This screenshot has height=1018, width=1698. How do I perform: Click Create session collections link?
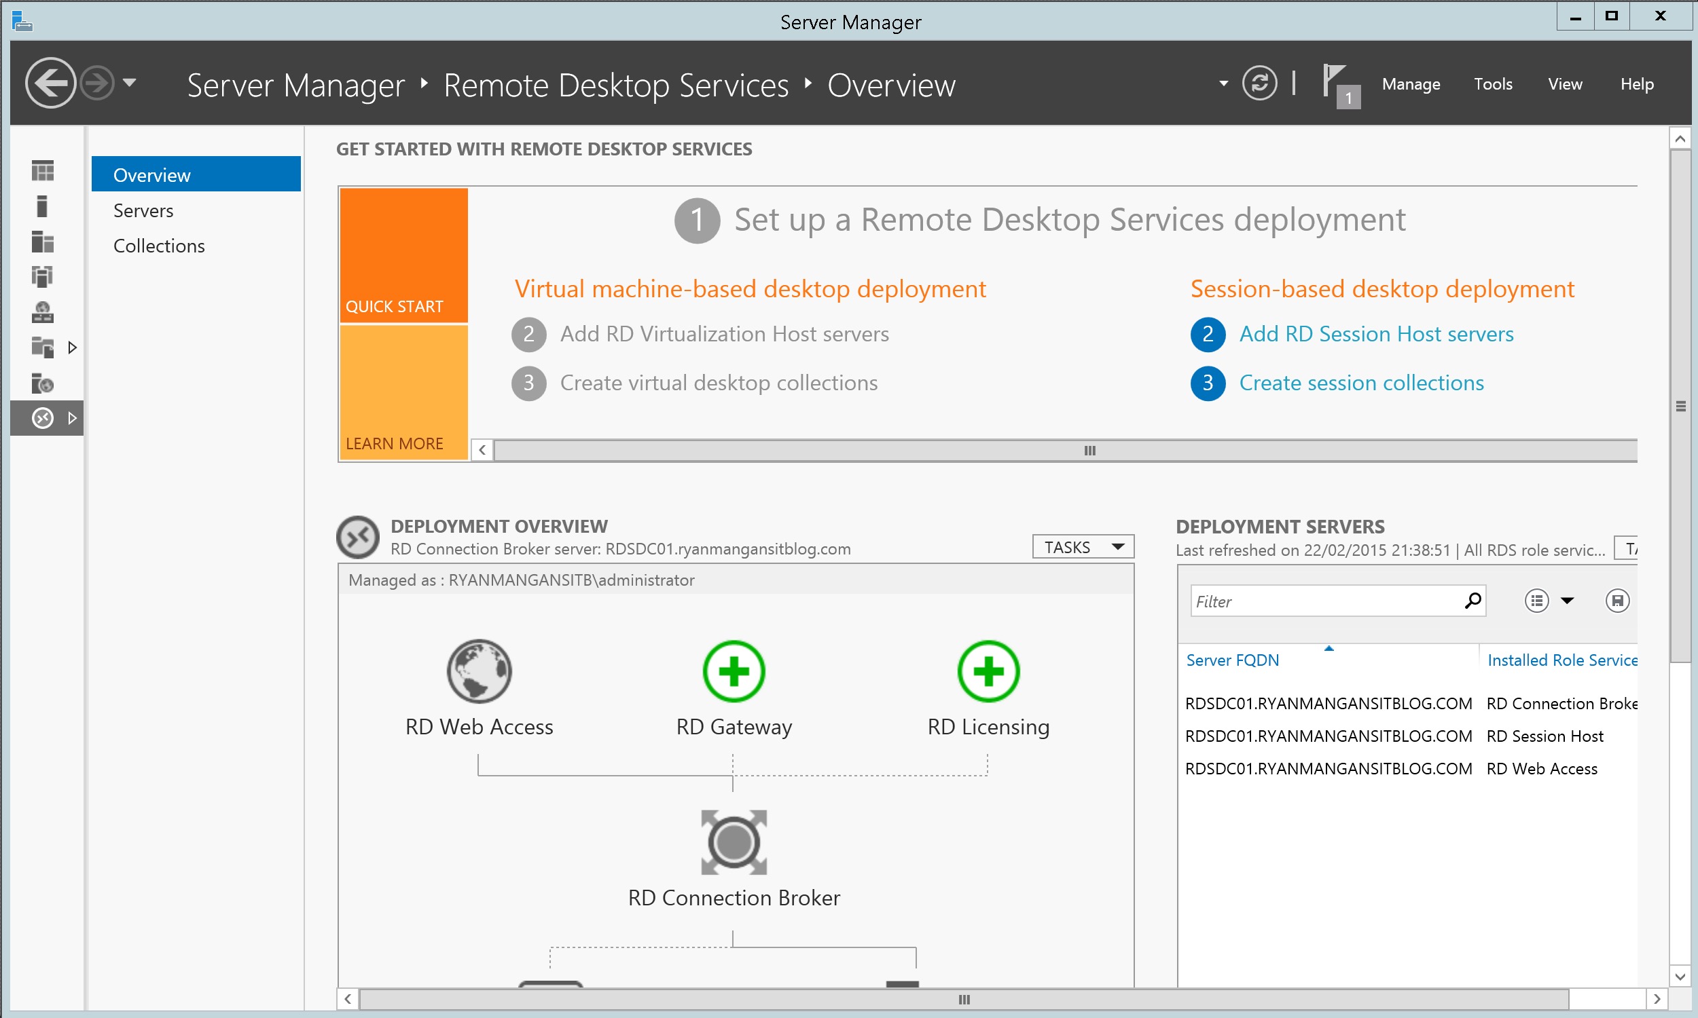click(x=1361, y=383)
